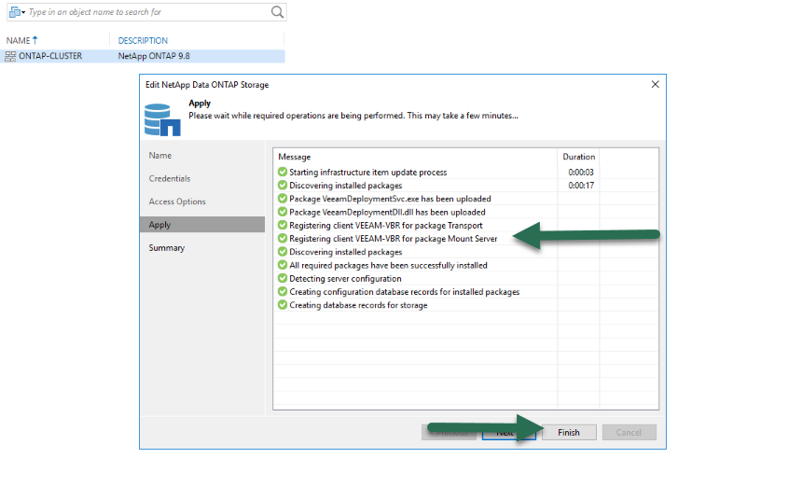The width and height of the screenshot is (802, 500).
Task: Go to the Credentials wizard step
Action: [170, 178]
